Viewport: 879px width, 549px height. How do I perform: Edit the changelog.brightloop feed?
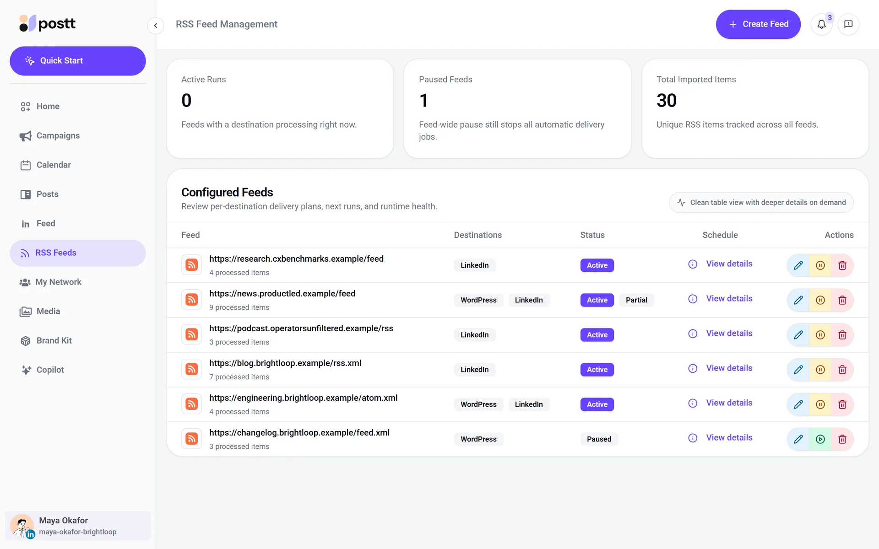pyautogui.click(x=798, y=439)
